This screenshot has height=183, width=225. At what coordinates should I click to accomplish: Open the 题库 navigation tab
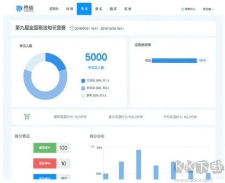(x=113, y=9)
